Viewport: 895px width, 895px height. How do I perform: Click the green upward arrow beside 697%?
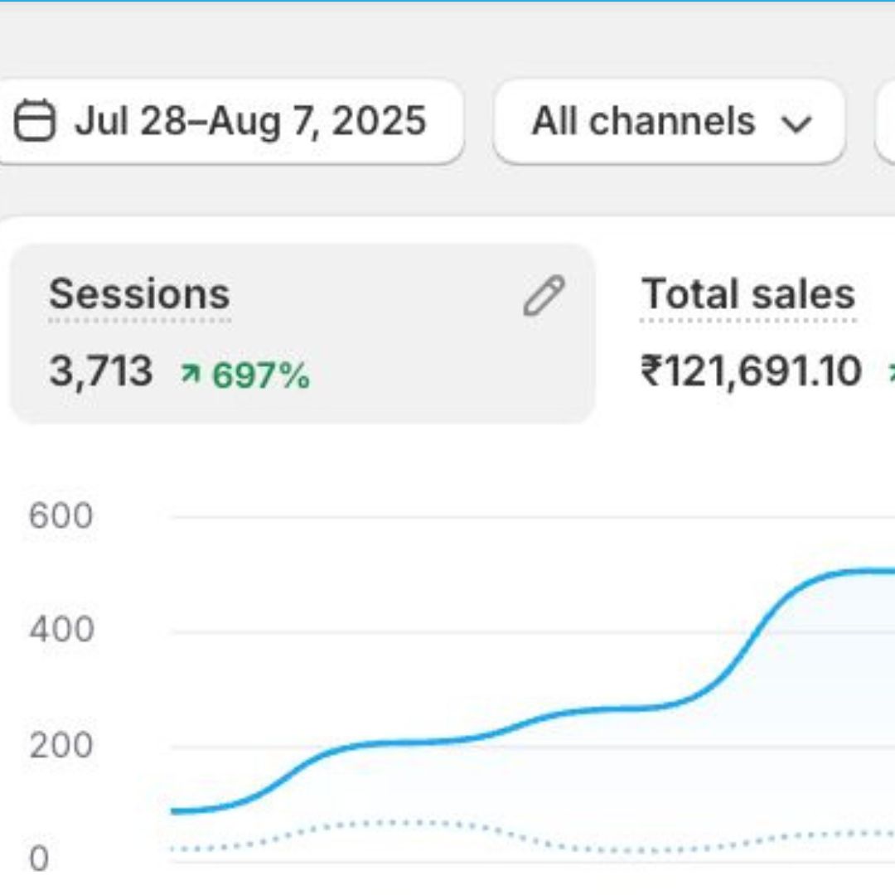(190, 375)
